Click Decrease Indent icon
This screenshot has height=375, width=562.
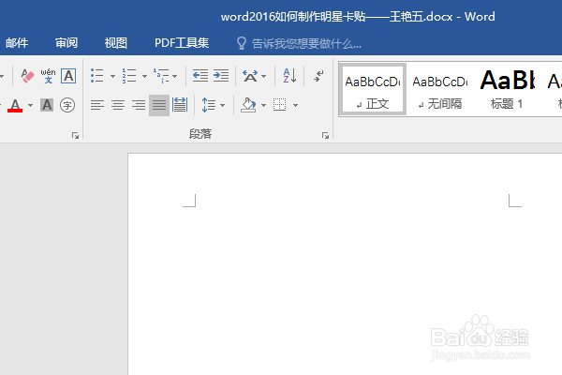[200, 76]
